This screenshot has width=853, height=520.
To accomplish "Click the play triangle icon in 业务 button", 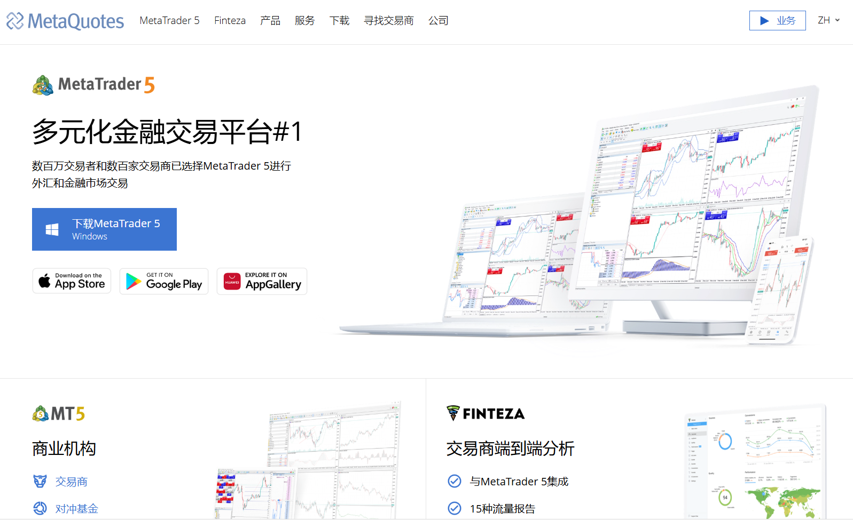I will [764, 21].
